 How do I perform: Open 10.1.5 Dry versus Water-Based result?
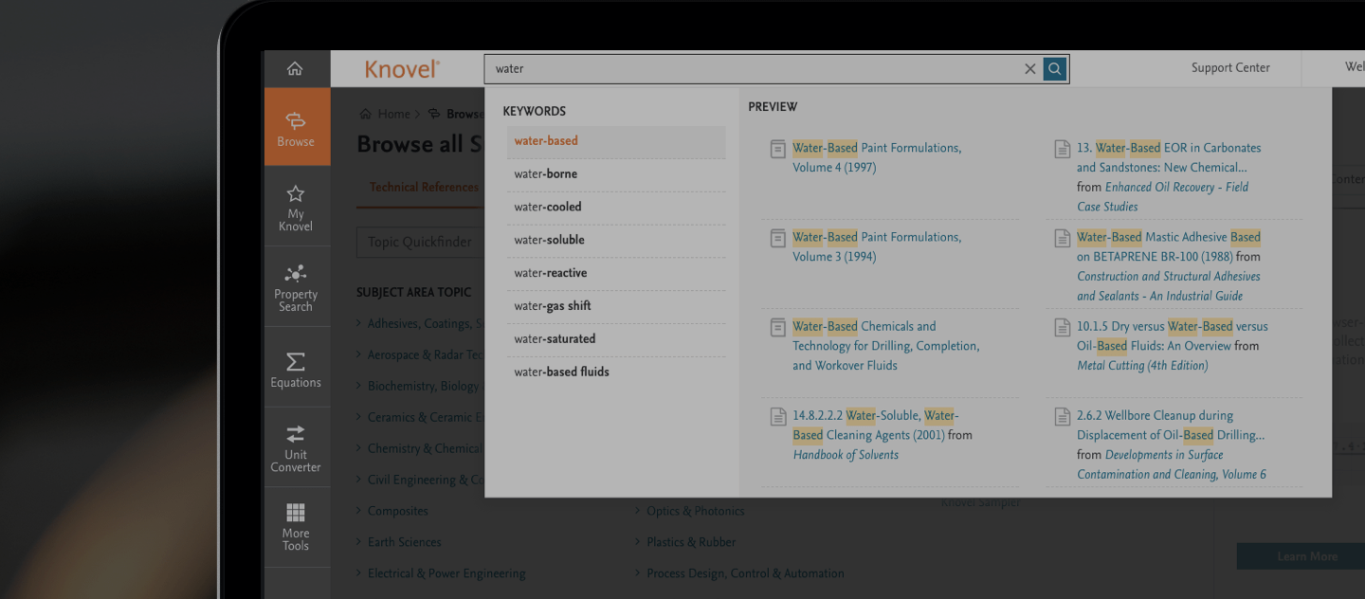click(x=1172, y=336)
